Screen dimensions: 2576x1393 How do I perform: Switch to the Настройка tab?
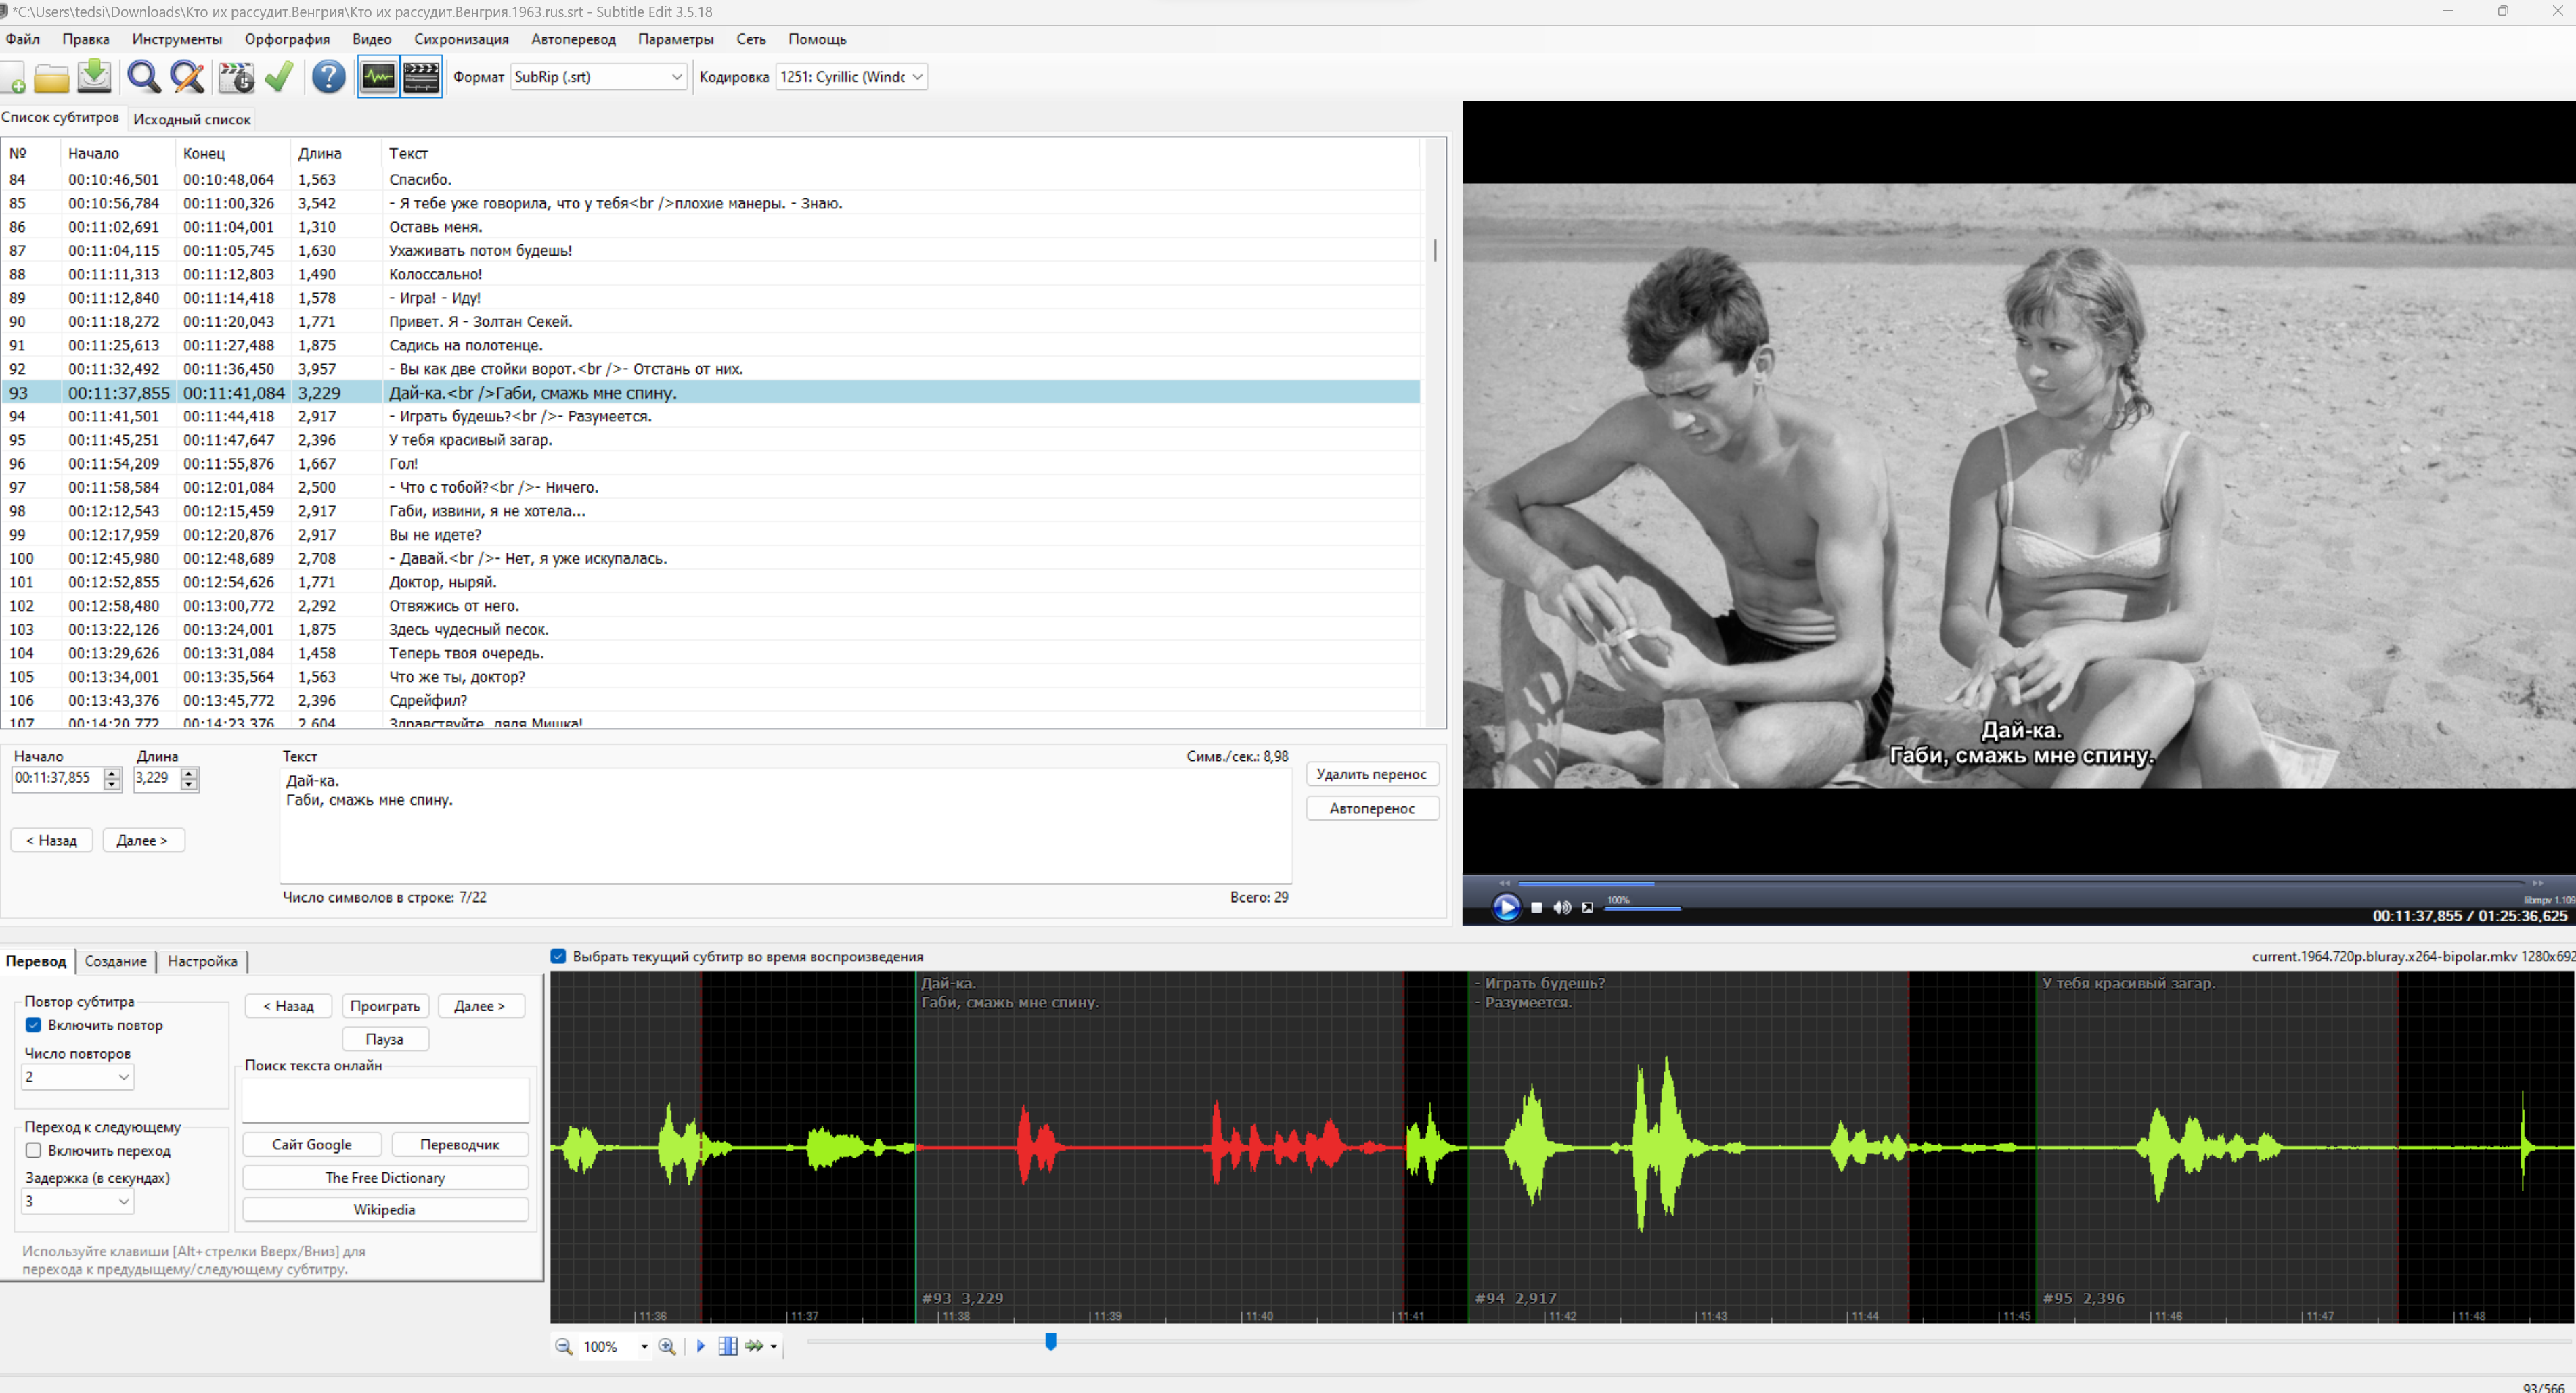pos(202,961)
